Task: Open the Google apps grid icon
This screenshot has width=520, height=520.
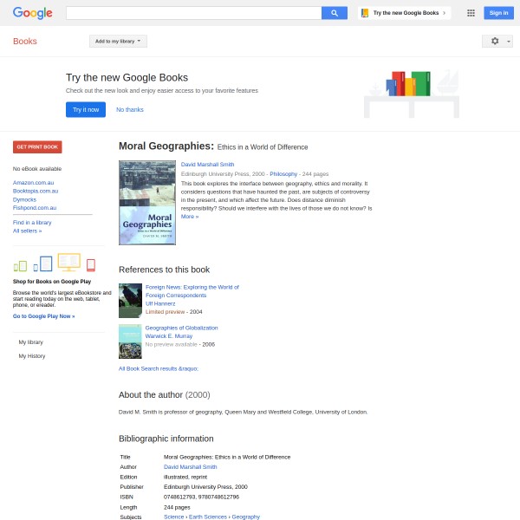Action: [x=471, y=13]
